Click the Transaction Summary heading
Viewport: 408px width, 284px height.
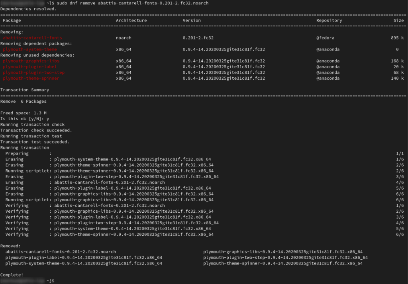tap(25, 90)
